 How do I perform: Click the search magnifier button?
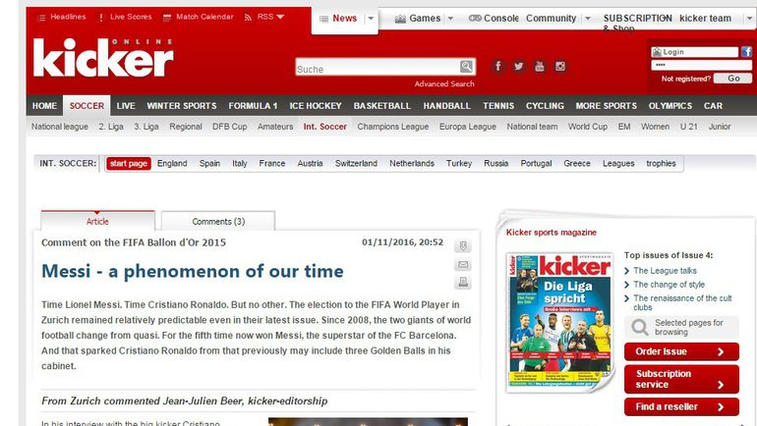[466, 66]
